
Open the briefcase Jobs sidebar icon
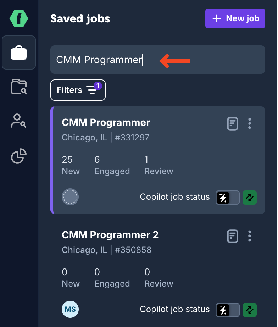[19, 52]
